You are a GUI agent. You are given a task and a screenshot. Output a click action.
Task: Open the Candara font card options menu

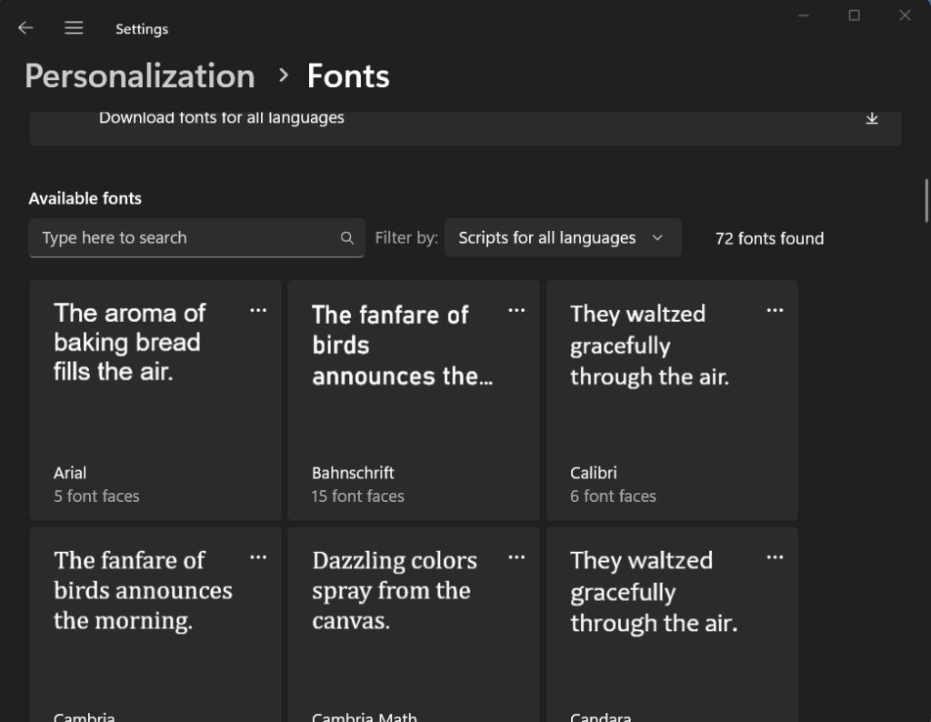(775, 557)
